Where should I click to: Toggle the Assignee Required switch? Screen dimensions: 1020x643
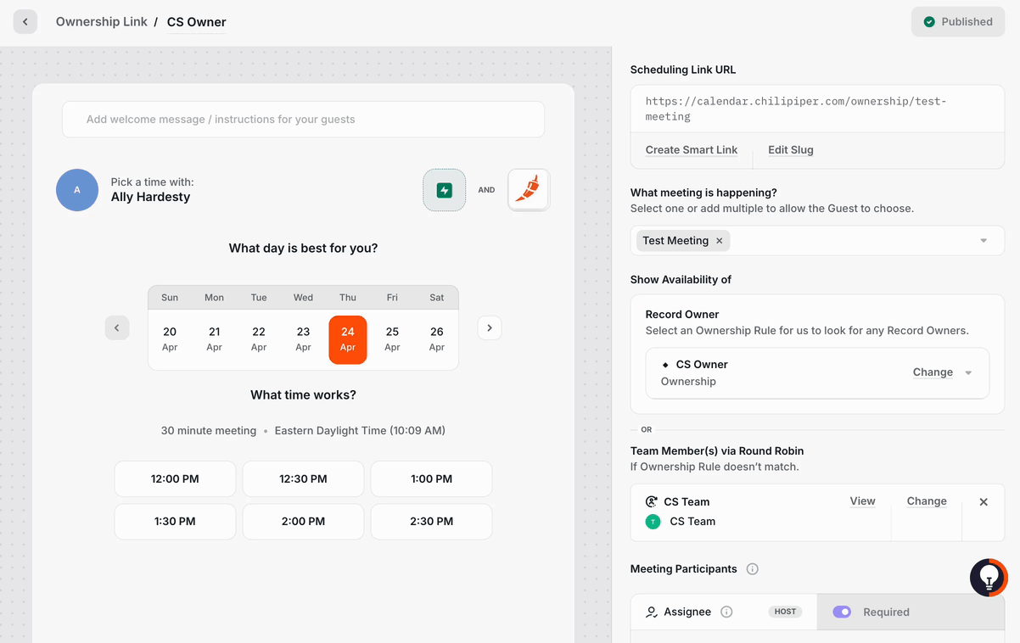(842, 612)
